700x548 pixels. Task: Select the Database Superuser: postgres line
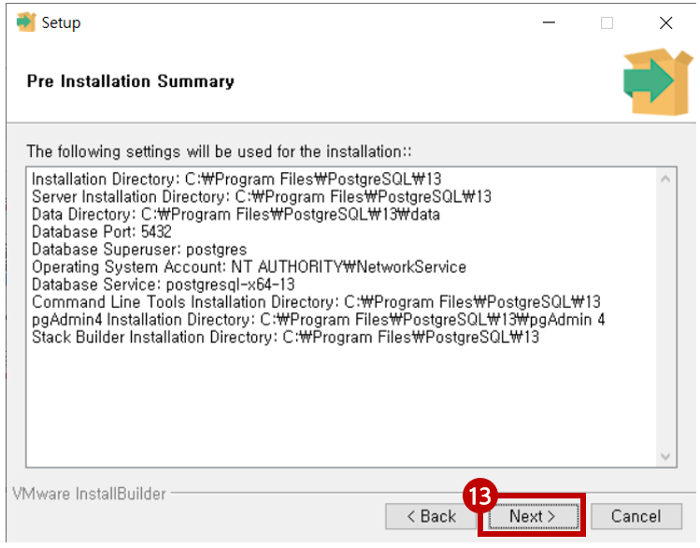(x=139, y=249)
